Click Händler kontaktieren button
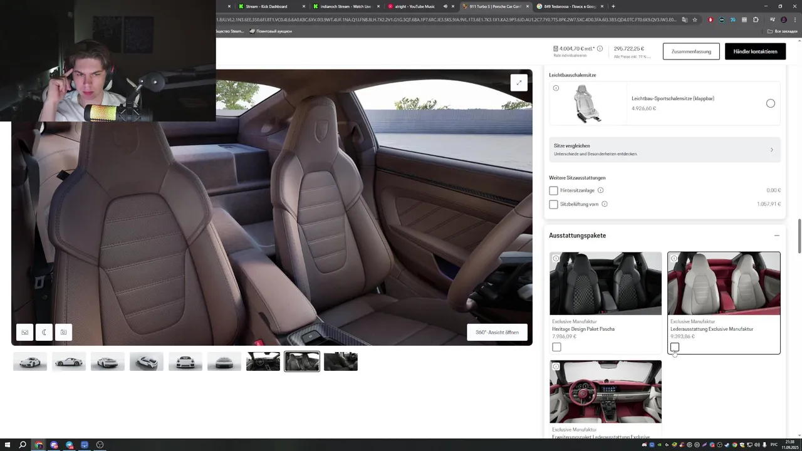Screen dimensions: 802x451 click(755, 51)
